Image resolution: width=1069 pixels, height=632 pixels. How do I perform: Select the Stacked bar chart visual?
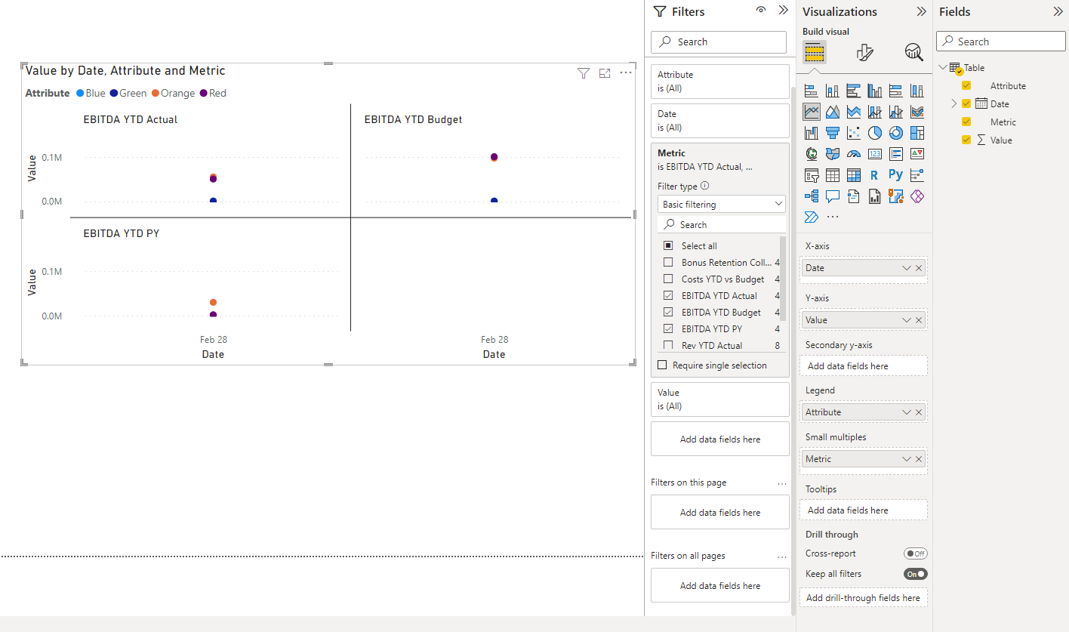pos(812,91)
